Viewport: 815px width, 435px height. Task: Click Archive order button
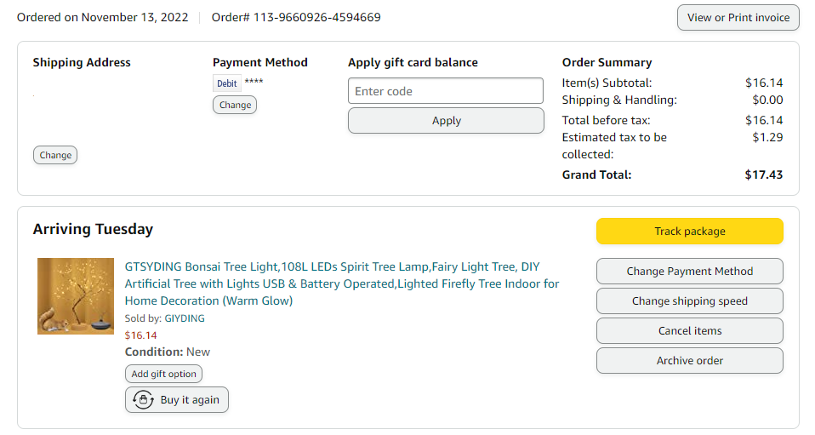pos(689,361)
